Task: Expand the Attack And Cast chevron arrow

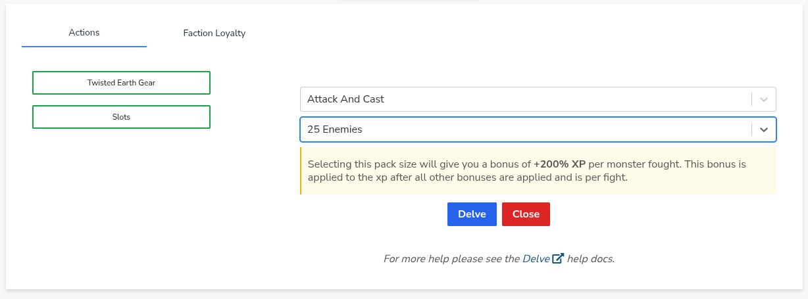Action: 764,99
